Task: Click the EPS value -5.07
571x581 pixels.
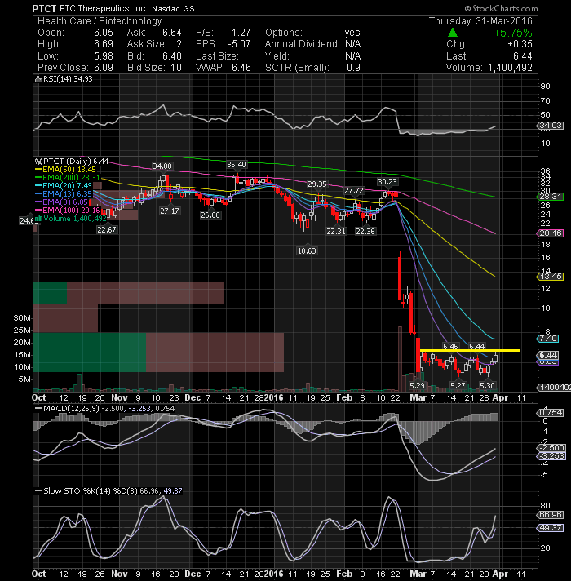Action: (x=239, y=44)
